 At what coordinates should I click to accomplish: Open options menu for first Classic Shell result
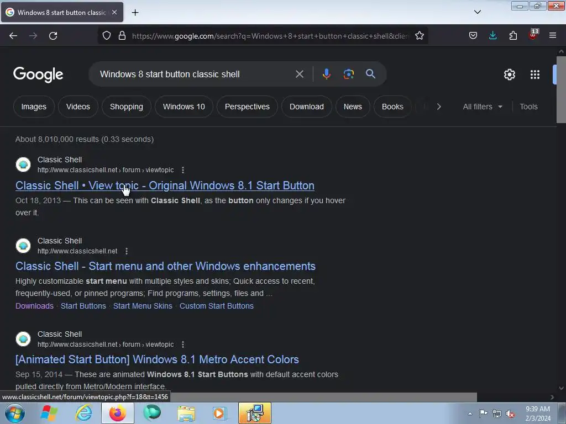click(x=183, y=170)
